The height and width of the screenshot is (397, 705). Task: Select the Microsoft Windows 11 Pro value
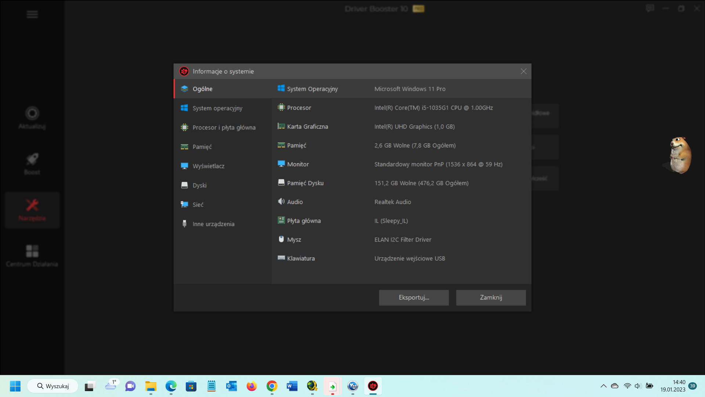pos(410,89)
